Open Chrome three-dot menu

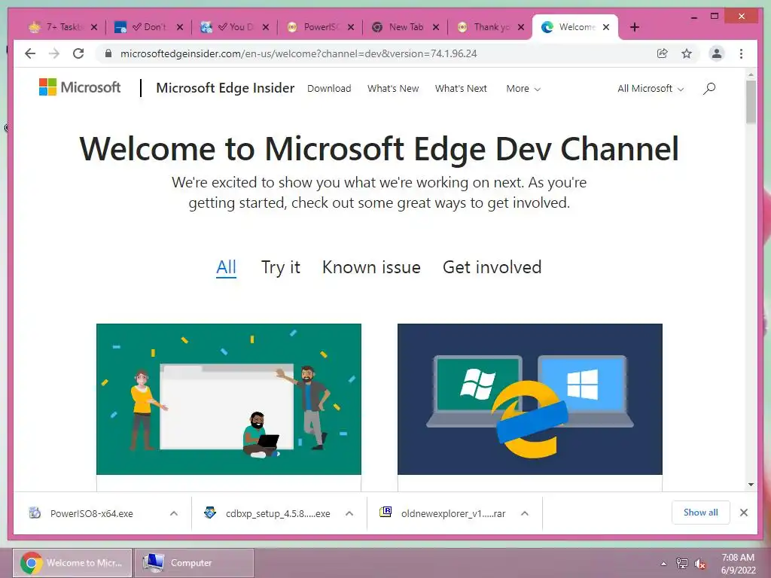point(741,53)
